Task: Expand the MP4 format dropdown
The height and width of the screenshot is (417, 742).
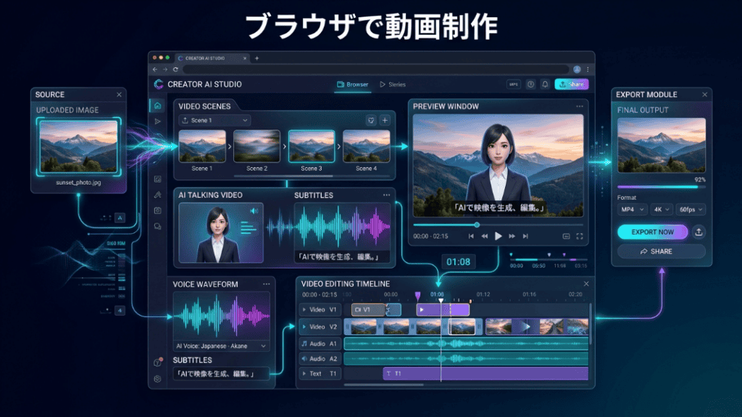Action: tap(630, 209)
